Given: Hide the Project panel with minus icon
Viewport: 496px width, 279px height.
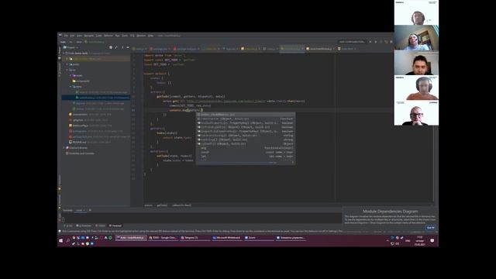Looking at the screenshot, I should click(128, 47).
